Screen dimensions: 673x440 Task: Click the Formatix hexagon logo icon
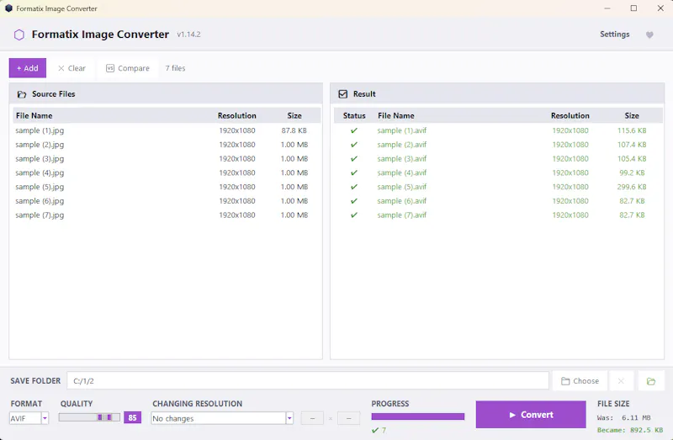pyautogui.click(x=19, y=34)
